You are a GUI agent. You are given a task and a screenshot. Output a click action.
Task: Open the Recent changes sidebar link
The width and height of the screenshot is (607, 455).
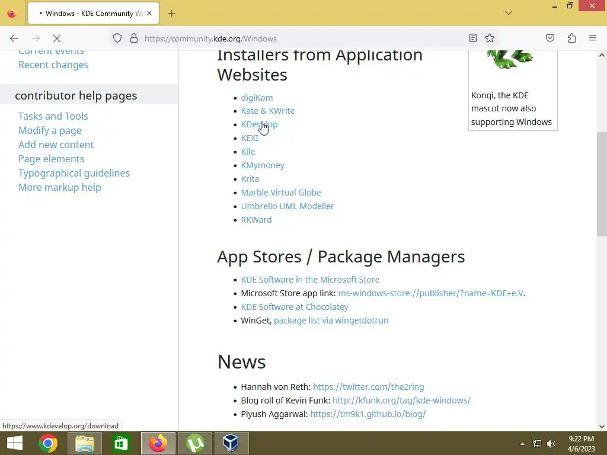[53, 65]
